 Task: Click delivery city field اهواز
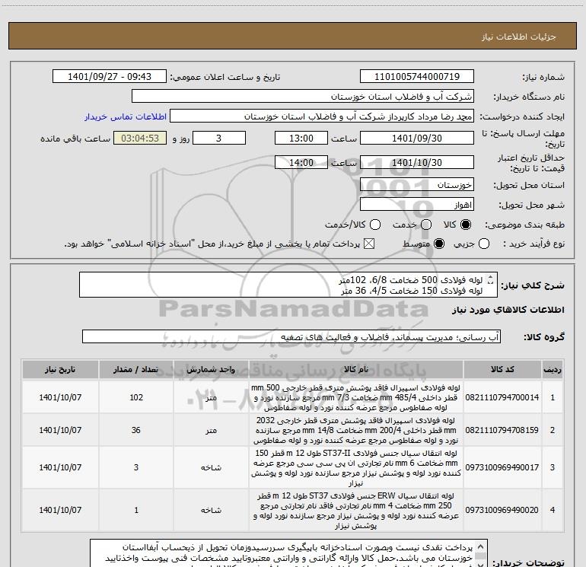click(x=417, y=205)
